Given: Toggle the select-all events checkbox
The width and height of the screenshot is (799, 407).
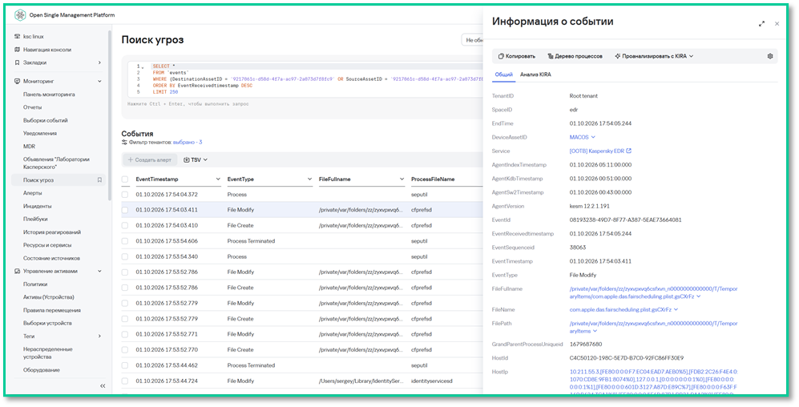Looking at the screenshot, I should click(125, 179).
